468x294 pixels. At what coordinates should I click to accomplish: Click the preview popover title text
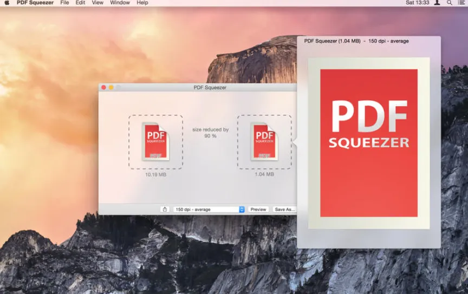356,41
